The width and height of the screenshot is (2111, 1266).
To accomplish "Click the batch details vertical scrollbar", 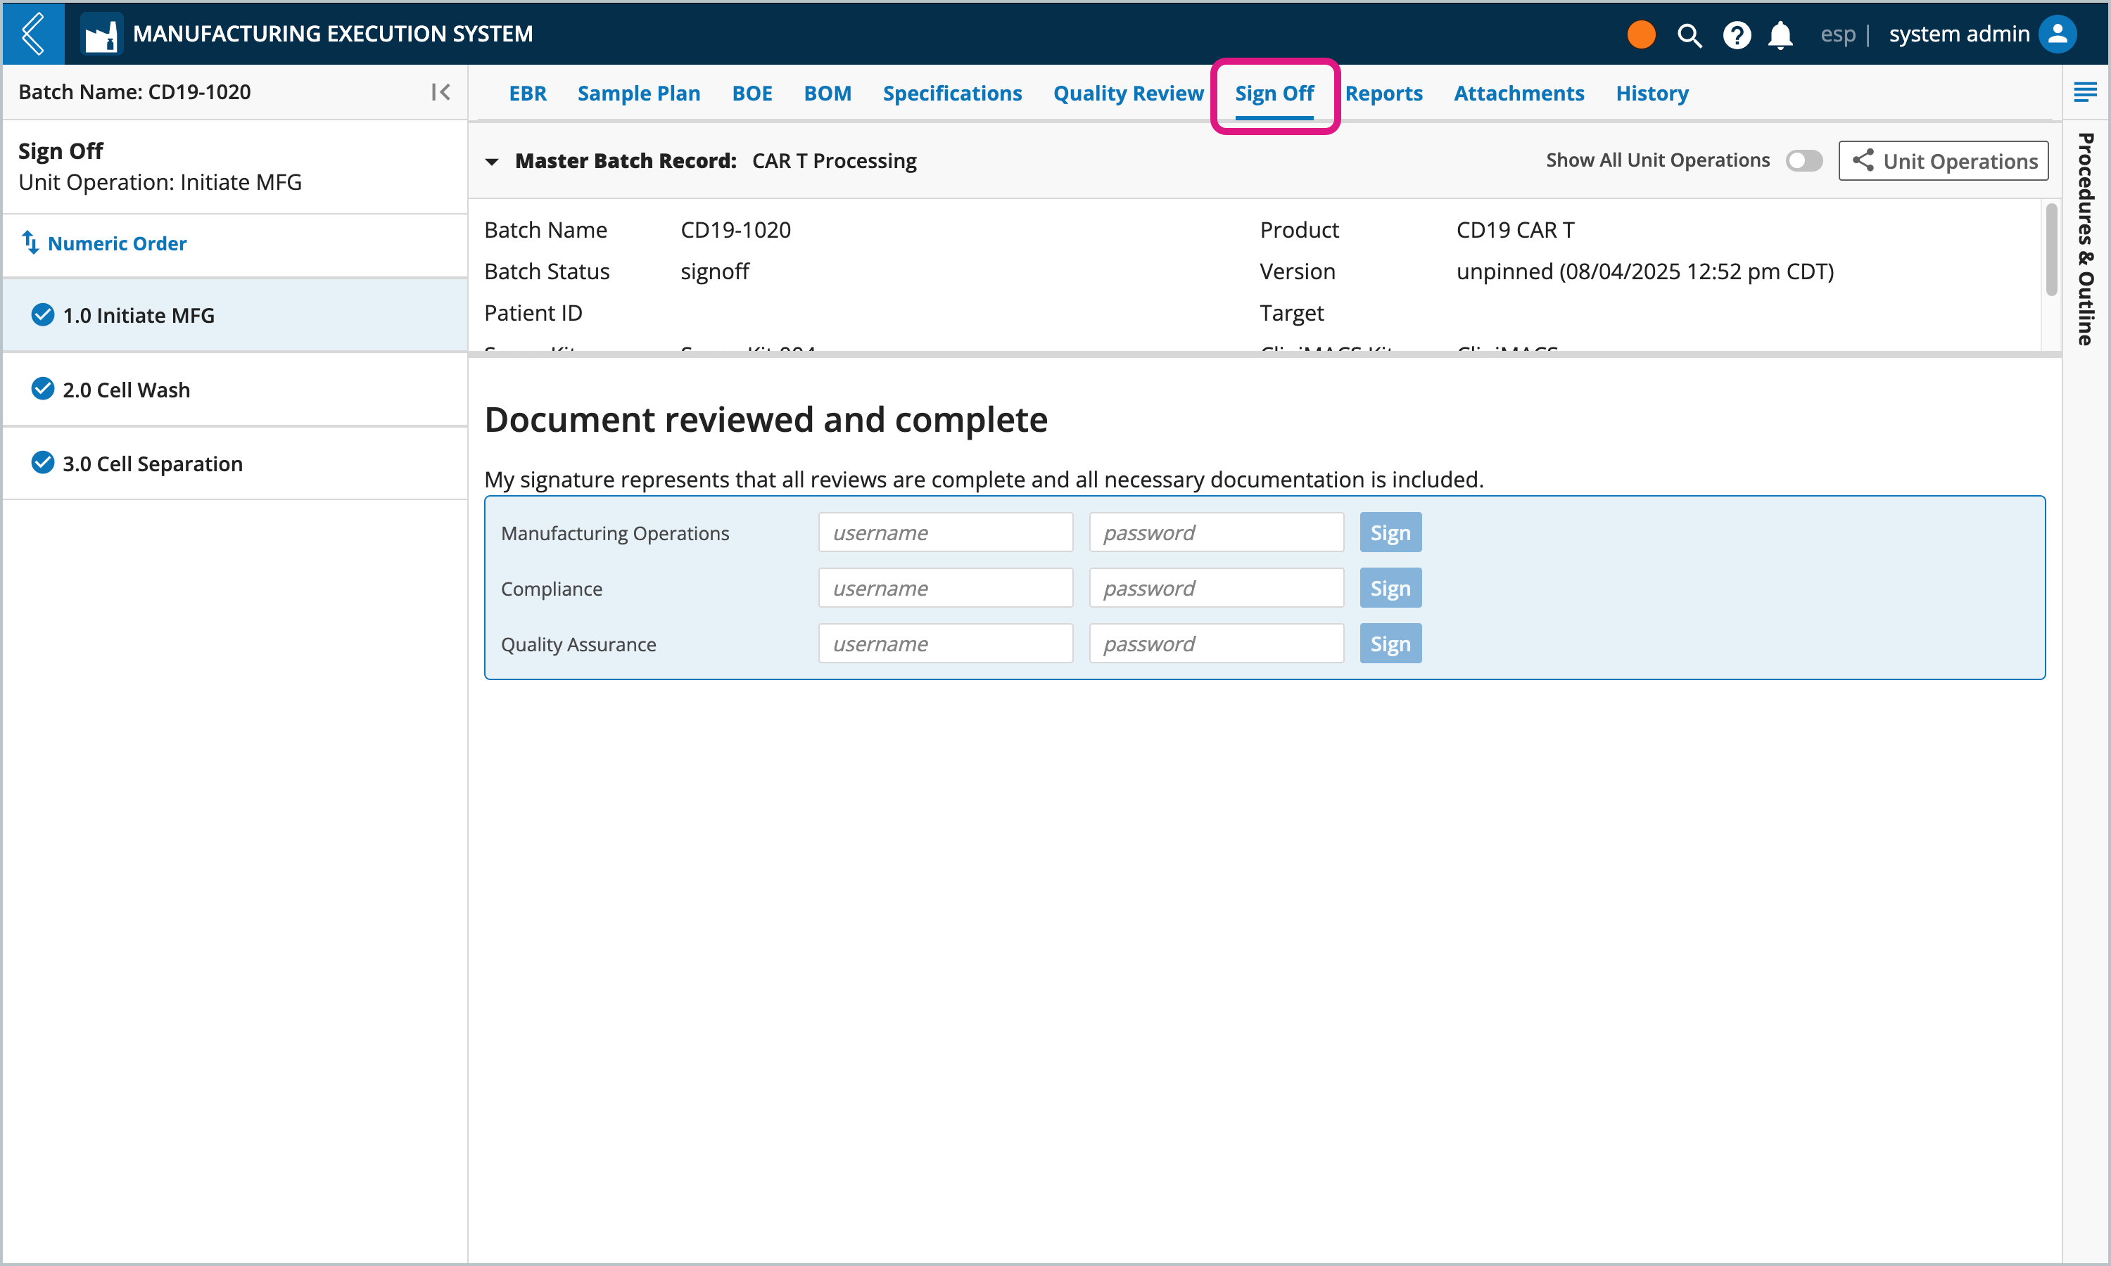I will (2051, 249).
